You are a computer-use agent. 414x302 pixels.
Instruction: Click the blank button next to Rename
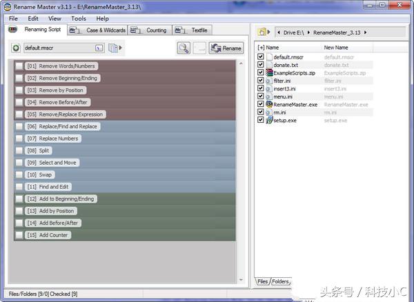[x=199, y=48]
